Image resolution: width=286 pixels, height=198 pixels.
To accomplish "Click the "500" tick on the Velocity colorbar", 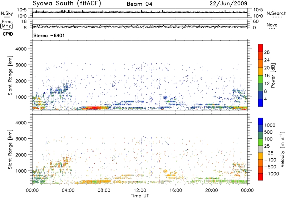I will (x=268, y=132).
